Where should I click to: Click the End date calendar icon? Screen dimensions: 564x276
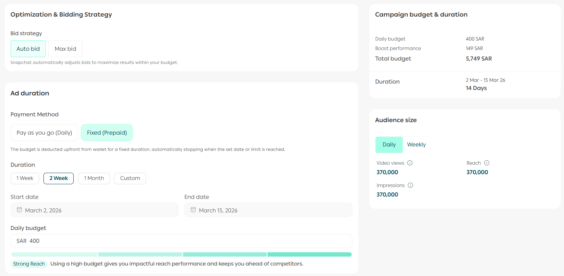pos(193,210)
